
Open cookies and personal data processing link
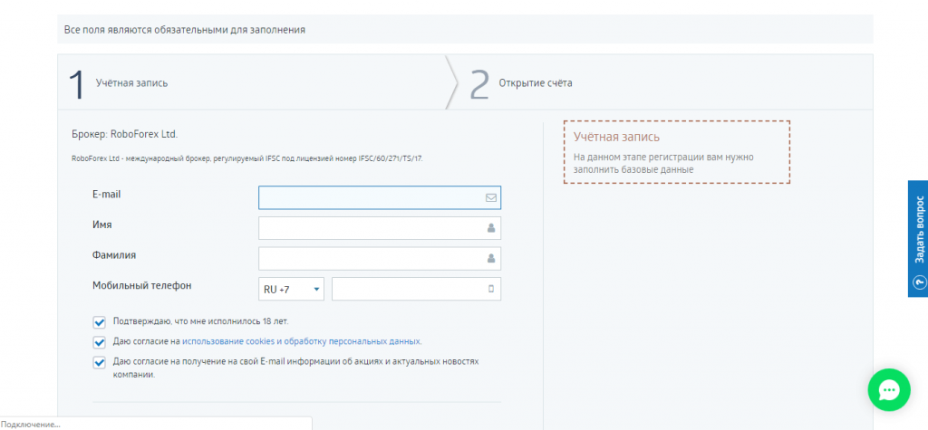(x=302, y=341)
